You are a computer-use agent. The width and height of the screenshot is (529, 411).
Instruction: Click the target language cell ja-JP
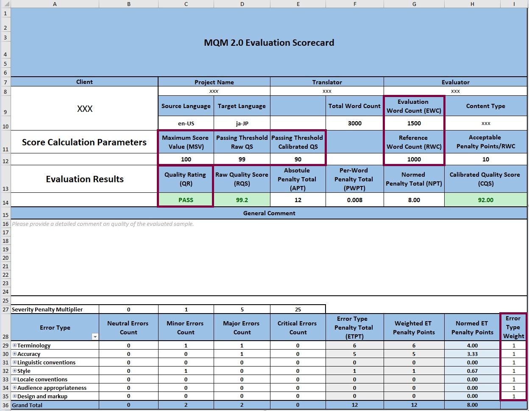[242, 123]
